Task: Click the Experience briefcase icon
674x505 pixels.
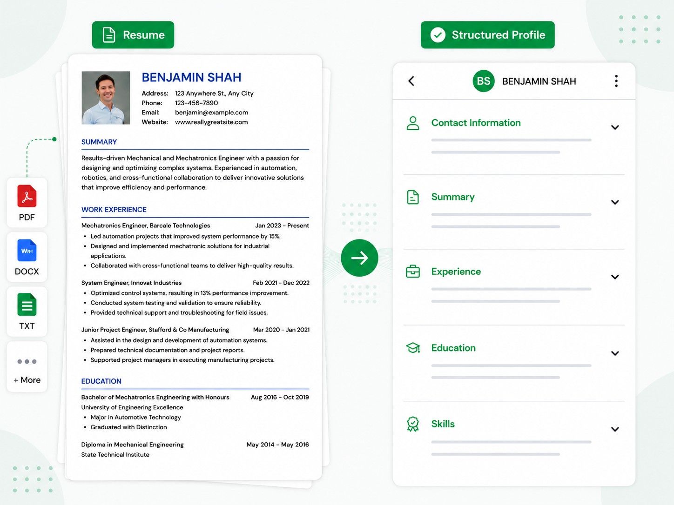Action: 413,271
